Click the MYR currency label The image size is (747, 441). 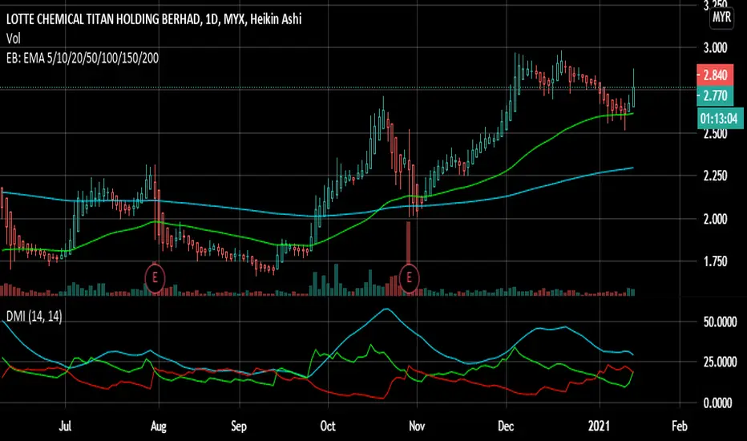pos(721,18)
